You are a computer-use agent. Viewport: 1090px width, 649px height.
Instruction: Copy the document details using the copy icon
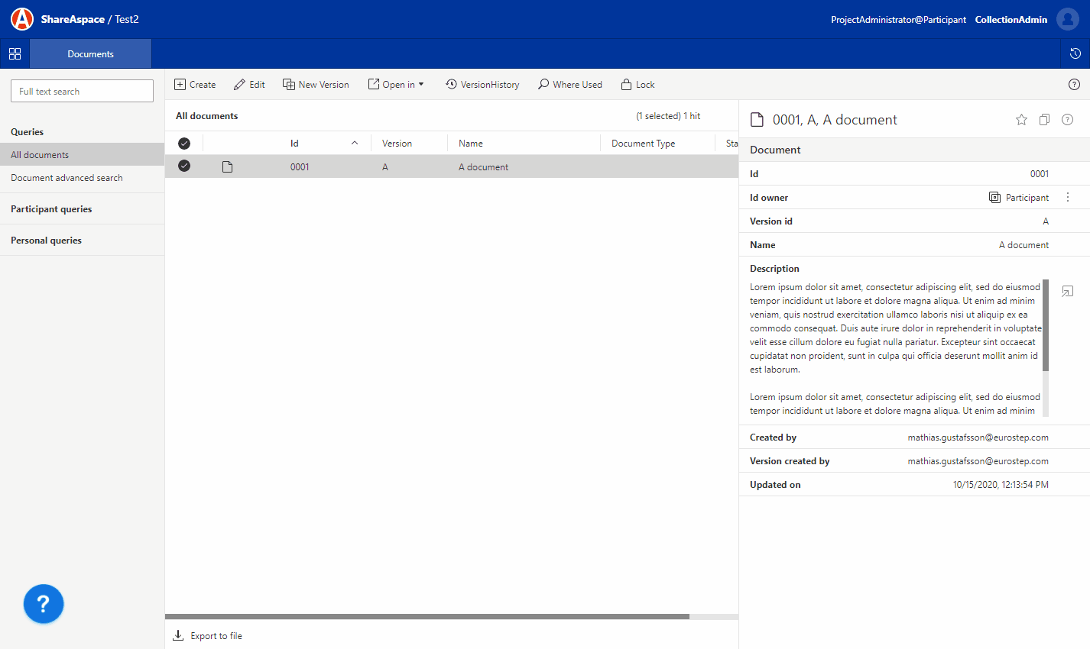point(1044,119)
